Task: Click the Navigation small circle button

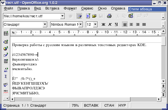Action: click(164, 90)
